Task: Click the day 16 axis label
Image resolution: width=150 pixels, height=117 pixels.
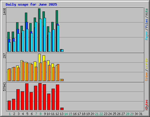Action: point(75,114)
